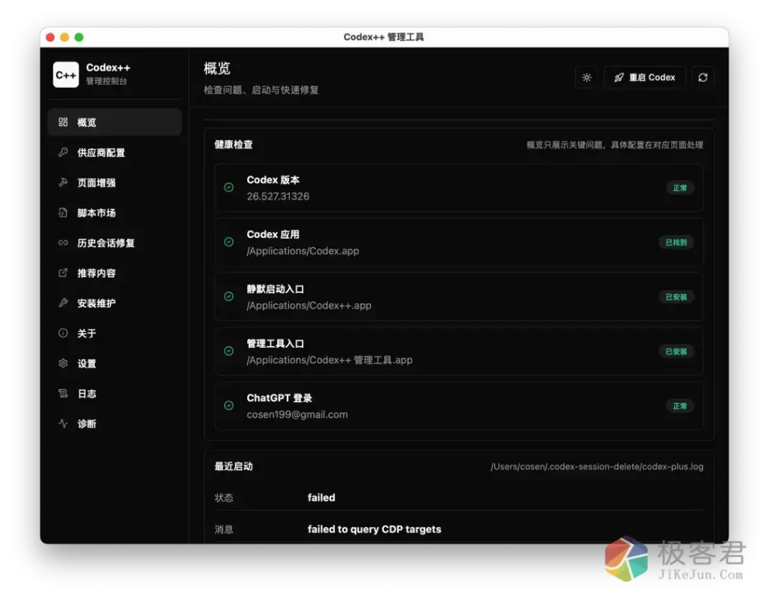
Task: Open the 供应商配置 sidebar page
Action: pos(115,152)
